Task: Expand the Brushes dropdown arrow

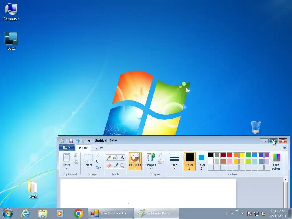Action: pos(135,168)
